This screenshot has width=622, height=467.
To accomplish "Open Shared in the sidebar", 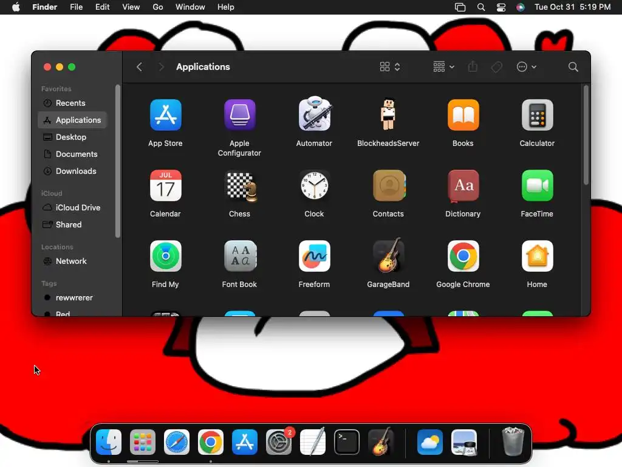I will click(x=72, y=225).
